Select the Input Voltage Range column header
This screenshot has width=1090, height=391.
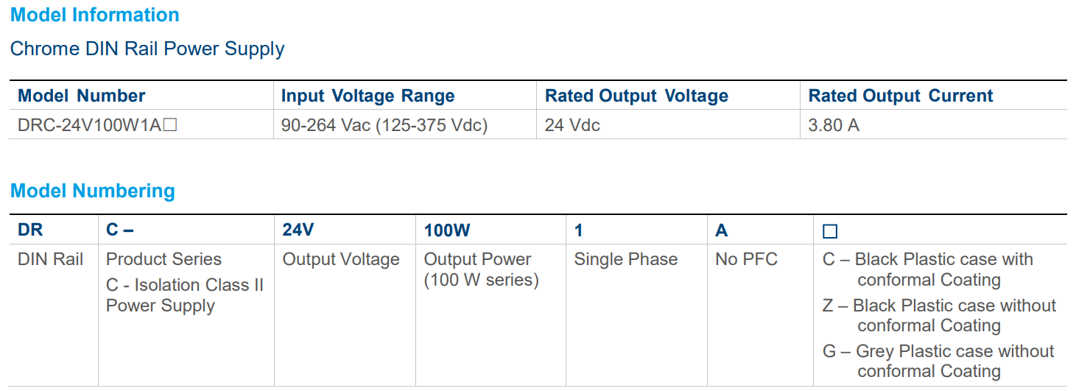pos(368,96)
